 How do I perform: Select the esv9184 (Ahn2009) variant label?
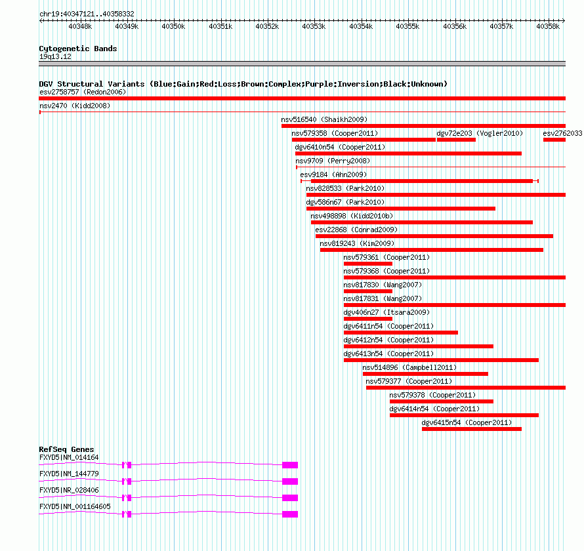point(333,174)
